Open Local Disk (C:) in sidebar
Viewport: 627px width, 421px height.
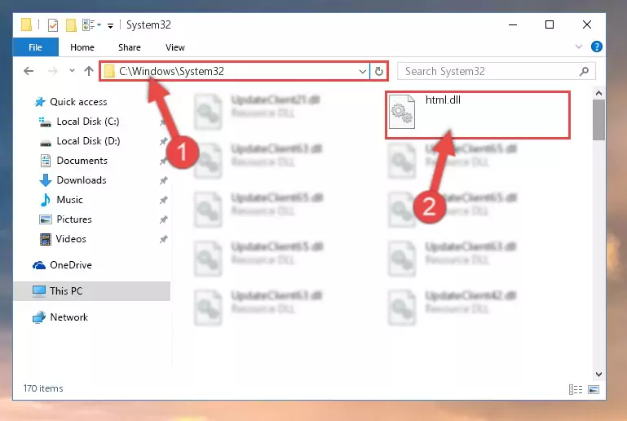[87, 122]
